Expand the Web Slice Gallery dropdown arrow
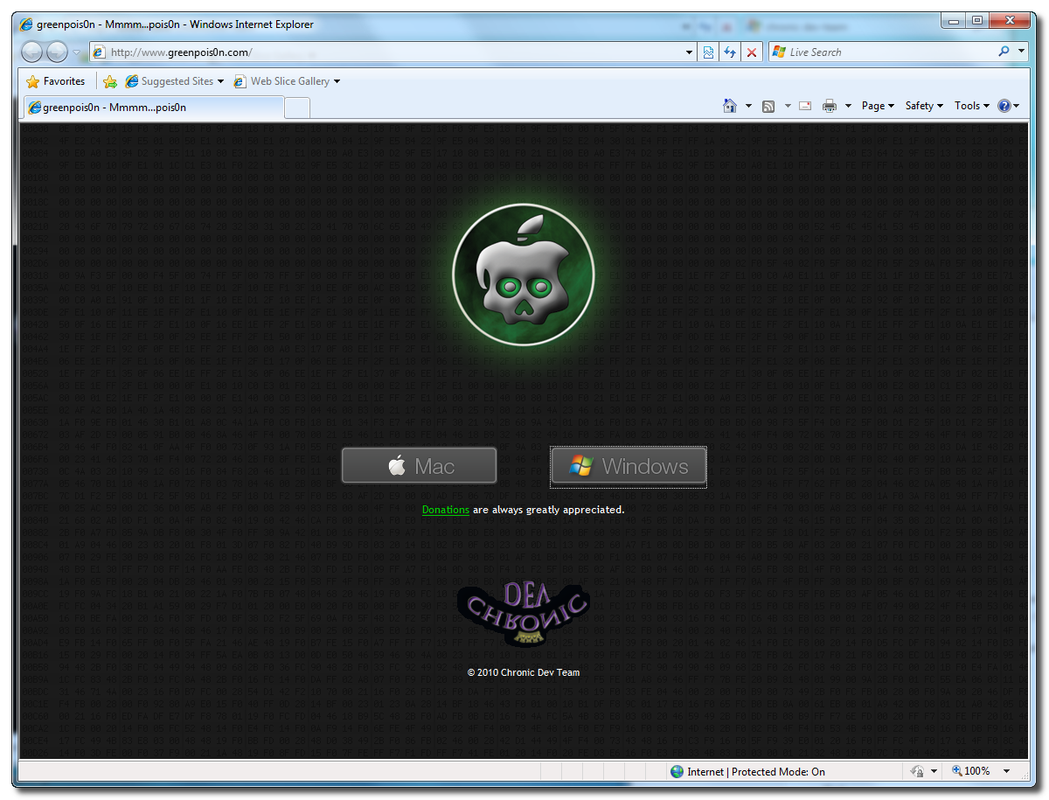 click(x=337, y=81)
